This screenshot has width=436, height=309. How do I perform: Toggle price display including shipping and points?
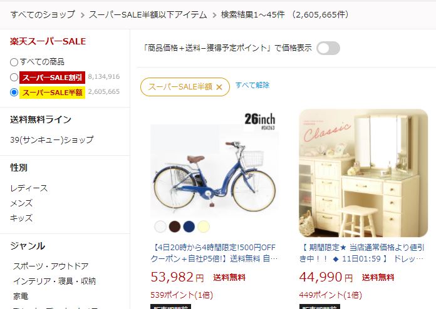click(328, 48)
